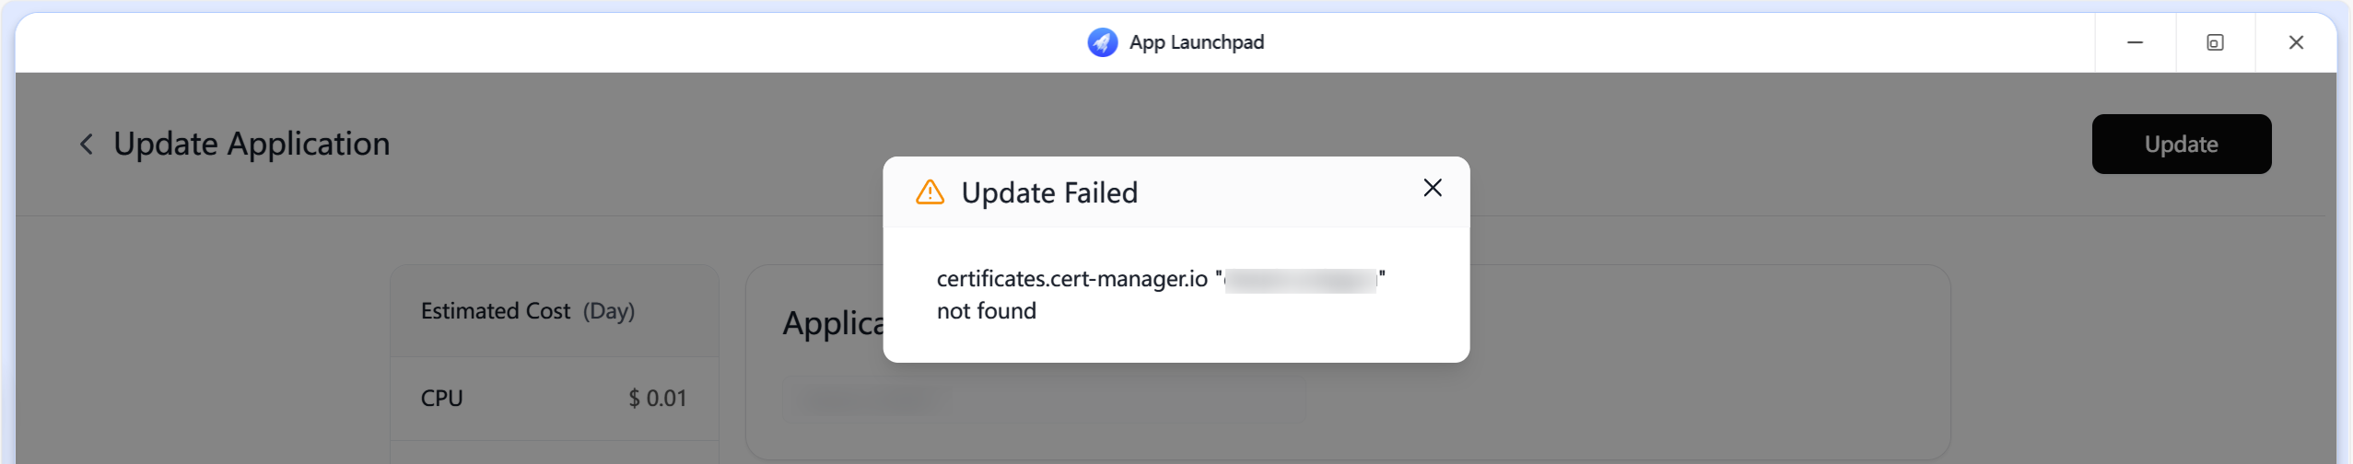Viewport: 2353px width, 464px height.
Task: Click the orange warning triangle icon
Action: click(x=930, y=192)
